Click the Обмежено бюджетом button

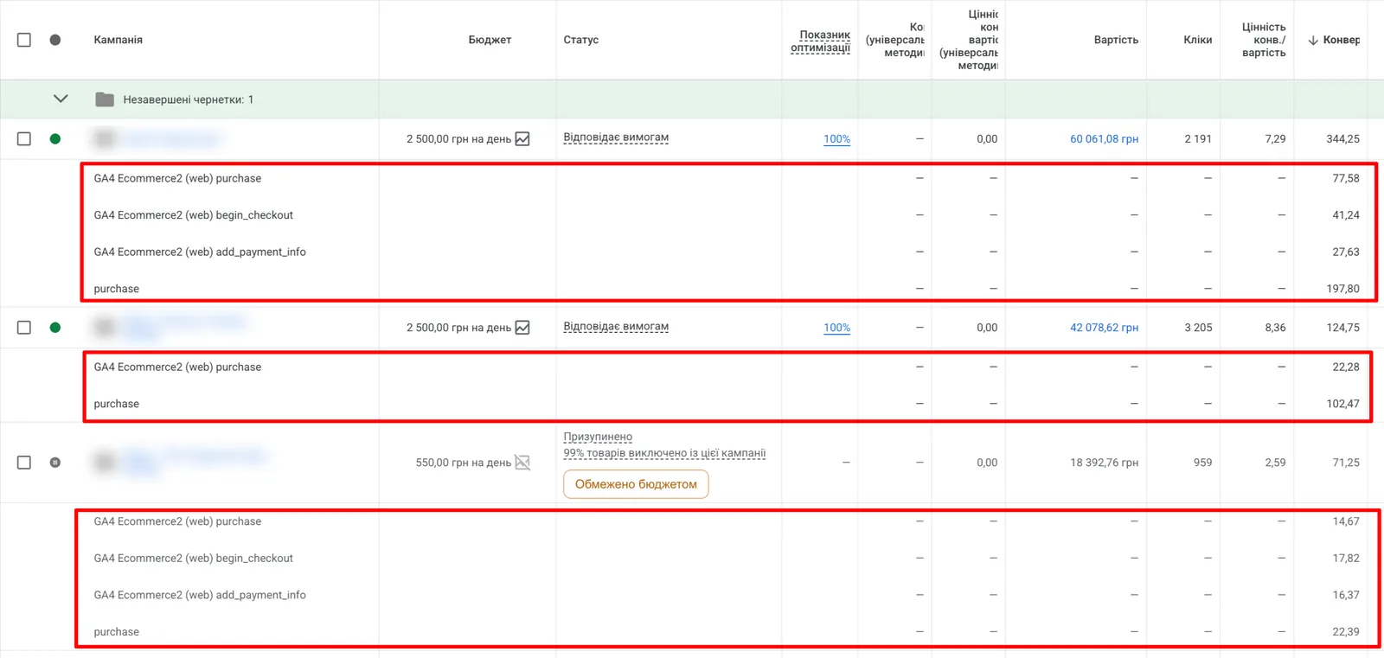coord(636,484)
